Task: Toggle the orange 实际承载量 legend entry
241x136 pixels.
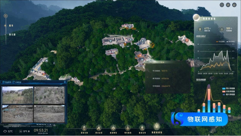Action: [x=229, y=91]
